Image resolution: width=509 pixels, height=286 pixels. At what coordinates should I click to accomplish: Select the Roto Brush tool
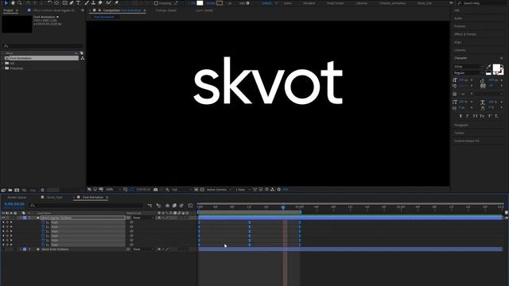click(108, 3)
